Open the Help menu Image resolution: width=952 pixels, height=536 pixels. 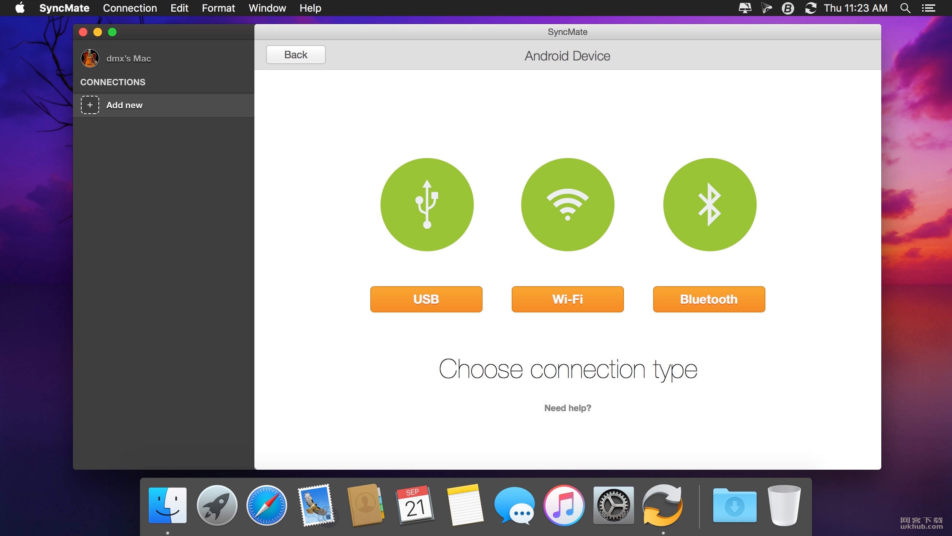coord(310,8)
